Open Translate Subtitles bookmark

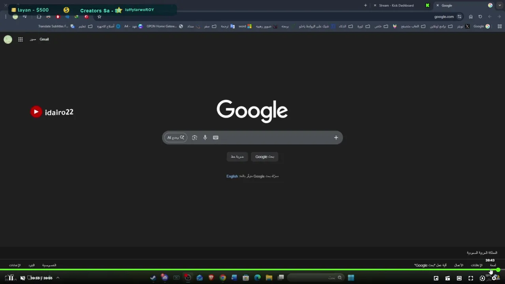click(56, 26)
